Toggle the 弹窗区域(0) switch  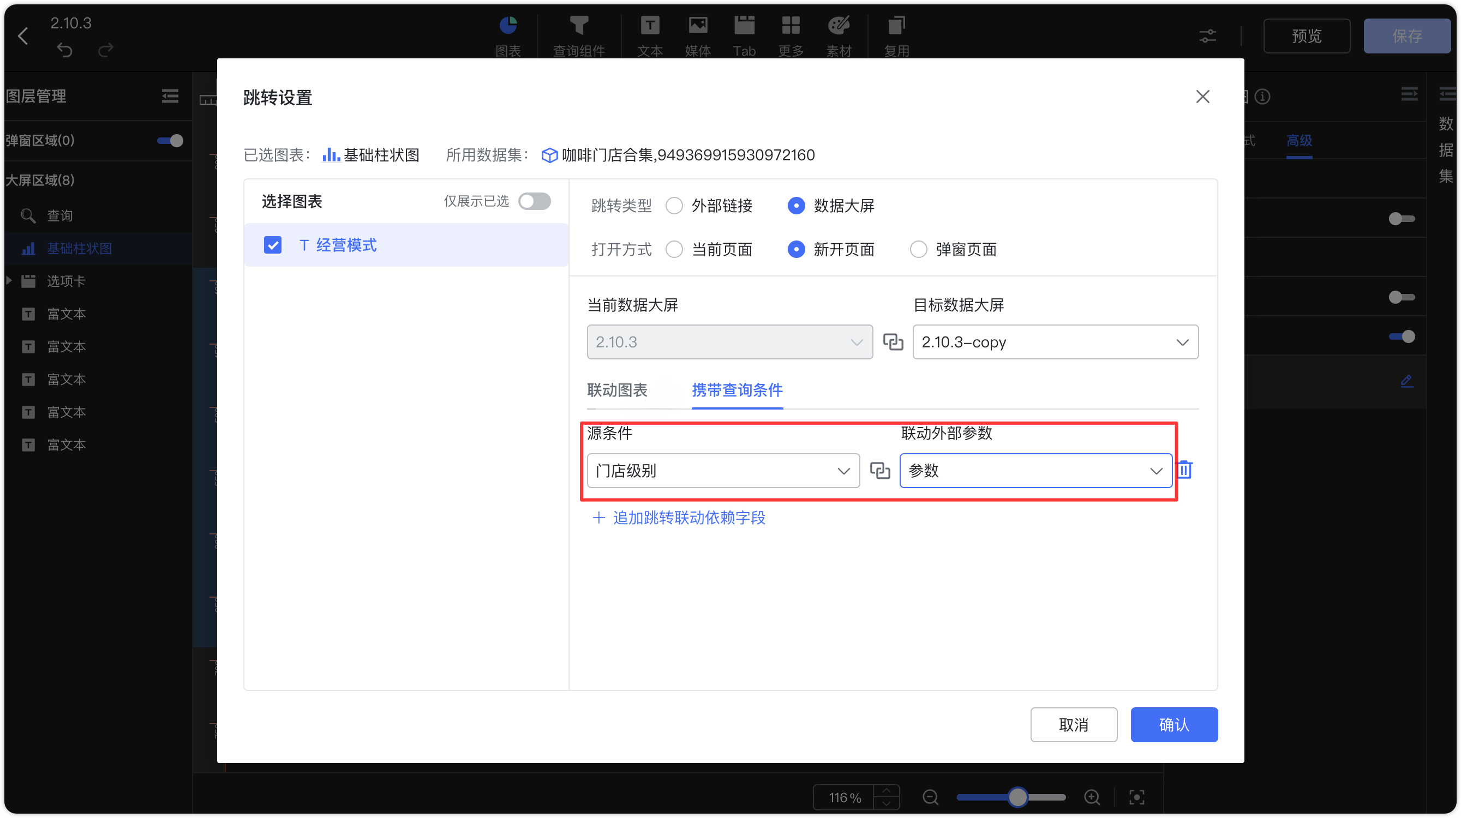click(170, 141)
